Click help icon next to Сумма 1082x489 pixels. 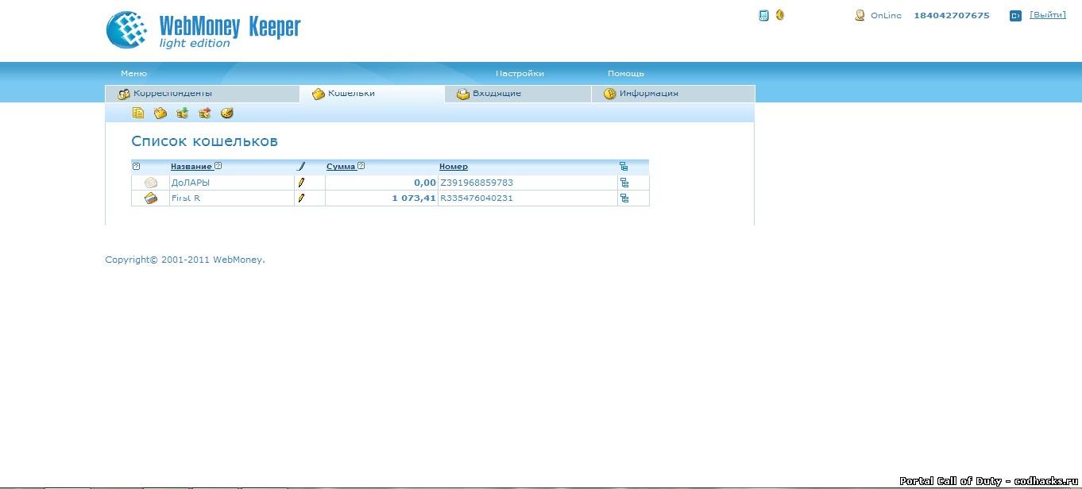(x=361, y=166)
